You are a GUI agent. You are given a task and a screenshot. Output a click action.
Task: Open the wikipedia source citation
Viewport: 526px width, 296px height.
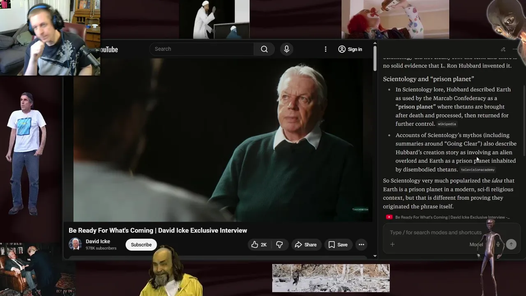tap(447, 124)
